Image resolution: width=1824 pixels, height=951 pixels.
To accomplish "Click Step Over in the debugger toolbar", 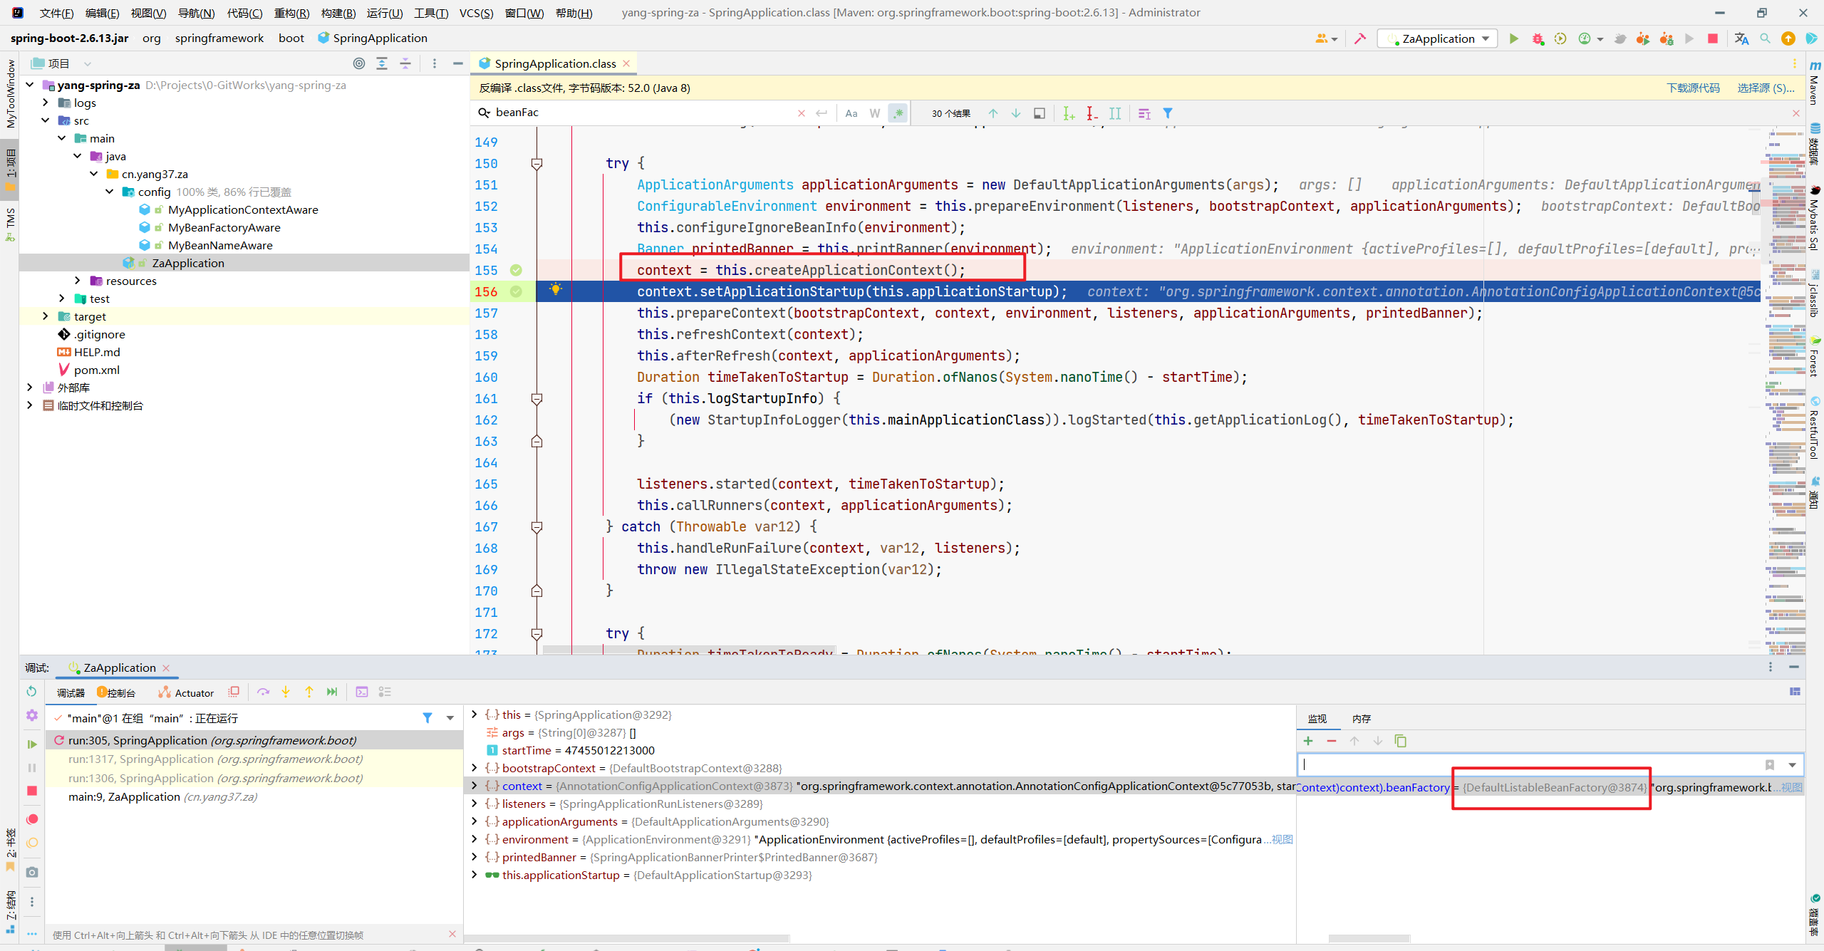I will coord(263,692).
